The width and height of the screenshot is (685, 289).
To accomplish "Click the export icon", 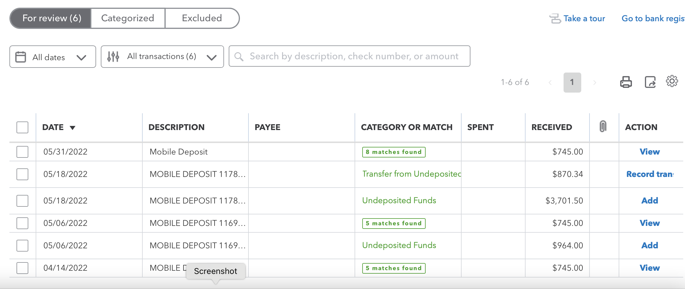I will point(650,82).
